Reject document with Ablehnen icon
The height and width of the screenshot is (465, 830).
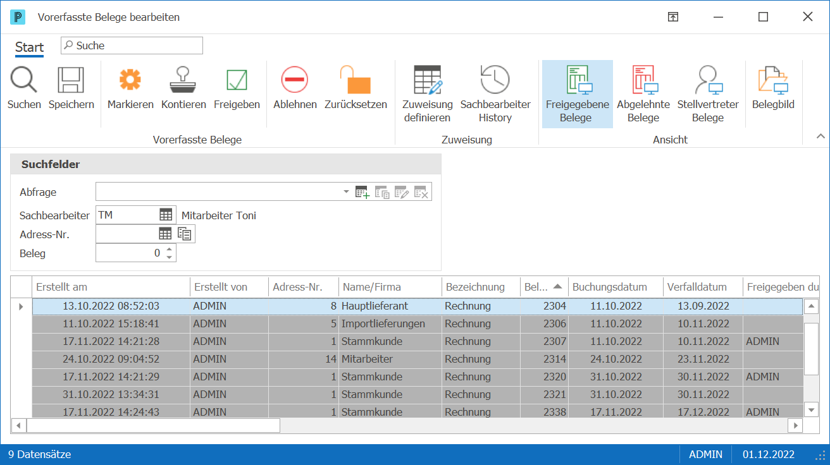tap(295, 80)
